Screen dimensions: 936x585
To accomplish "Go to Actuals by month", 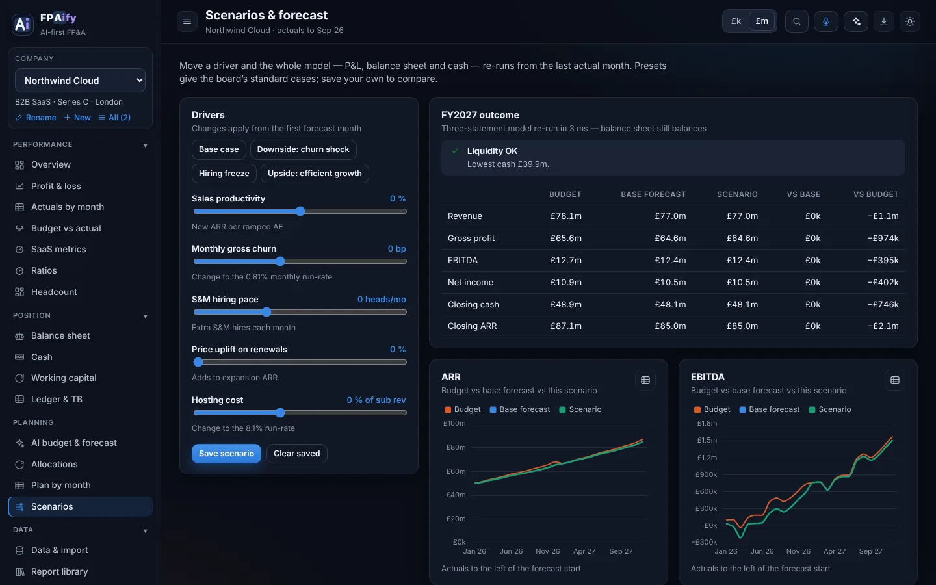I will coord(80,207).
